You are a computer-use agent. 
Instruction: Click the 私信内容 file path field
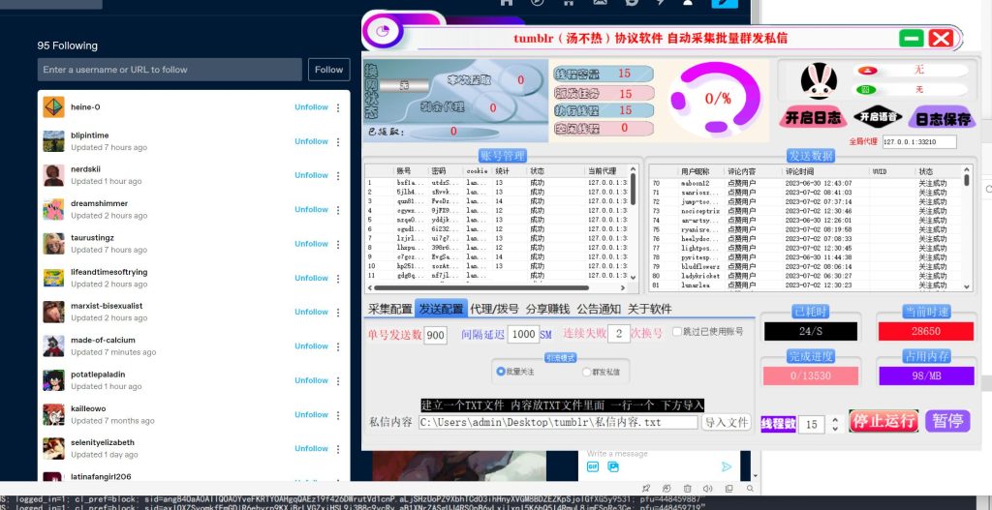pyautogui.click(x=558, y=422)
